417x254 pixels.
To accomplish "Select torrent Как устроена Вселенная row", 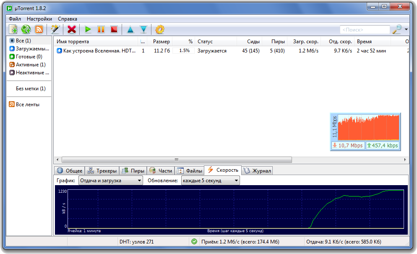I will pos(232,50).
